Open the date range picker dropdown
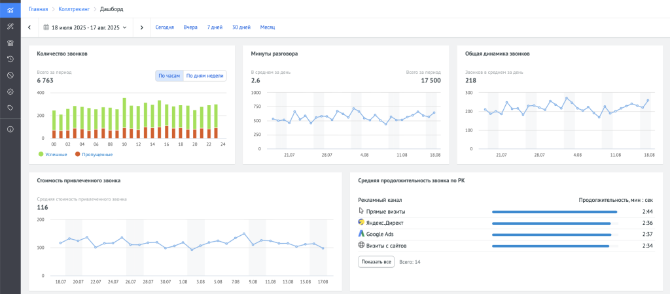The height and width of the screenshot is (294, 670). (x=85, y=27)
